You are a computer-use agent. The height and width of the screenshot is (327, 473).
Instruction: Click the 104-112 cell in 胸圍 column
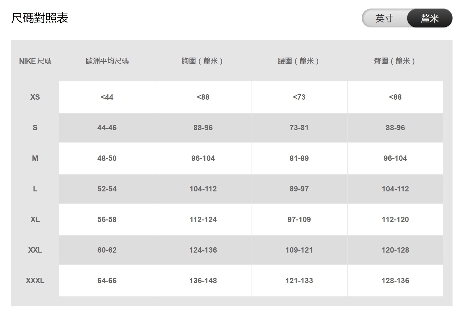[203, 189]
